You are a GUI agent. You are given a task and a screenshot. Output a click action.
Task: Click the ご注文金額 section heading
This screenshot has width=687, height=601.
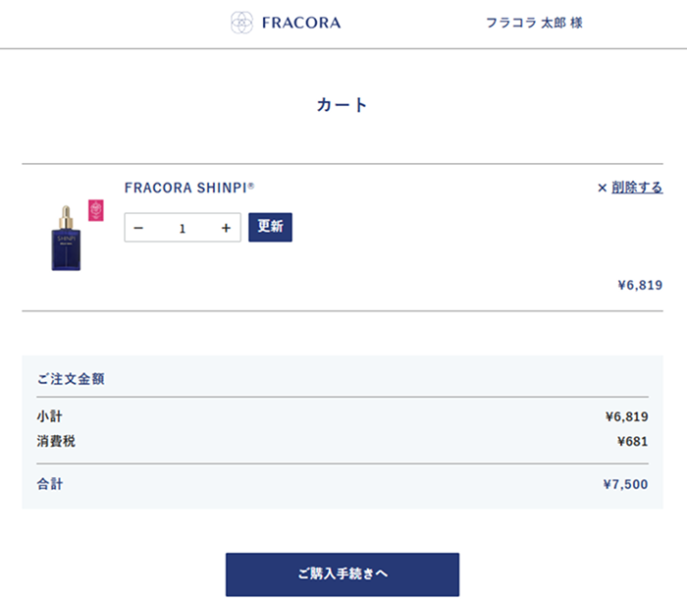point(71,378)
